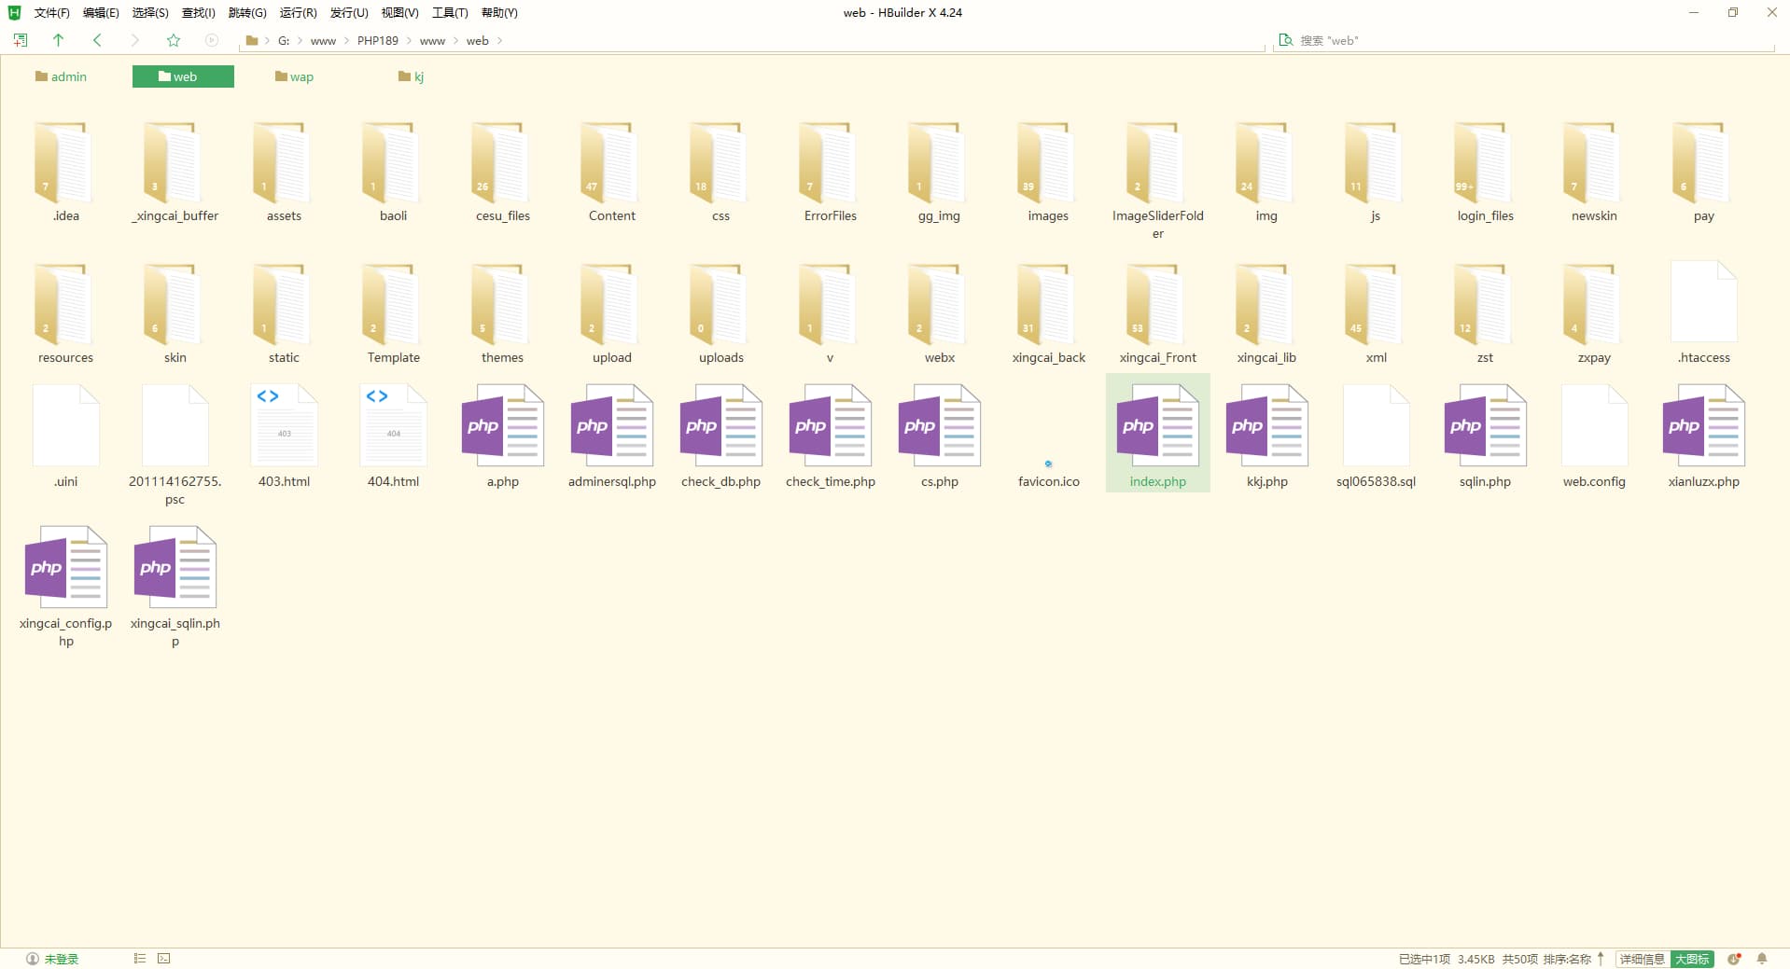Viewport: 1790px width, 969px height.
Task: Expand chevron after PHP189 in breadcrumb
Action: (409, 41)
